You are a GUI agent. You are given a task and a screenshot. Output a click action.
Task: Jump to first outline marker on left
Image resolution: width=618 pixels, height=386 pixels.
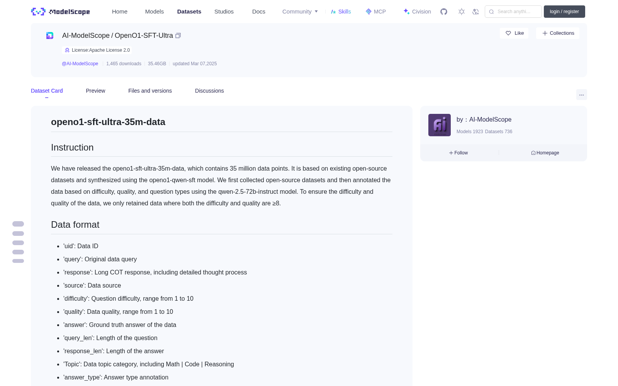click(18, 224)
